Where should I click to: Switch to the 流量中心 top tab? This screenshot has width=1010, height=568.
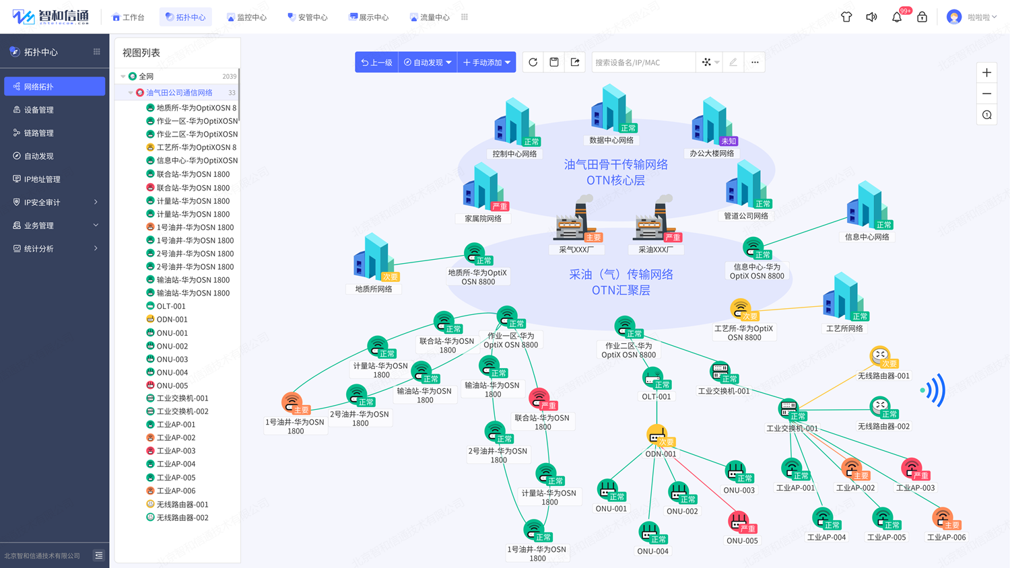(430, 17)
